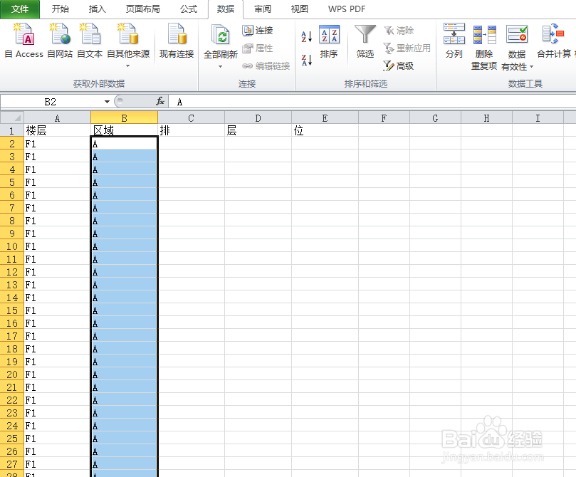The image size is (576, 477).
Task: Expand 数据有效性 dropdown arrow
Action: pyautogui.click(x=531, y=67)
